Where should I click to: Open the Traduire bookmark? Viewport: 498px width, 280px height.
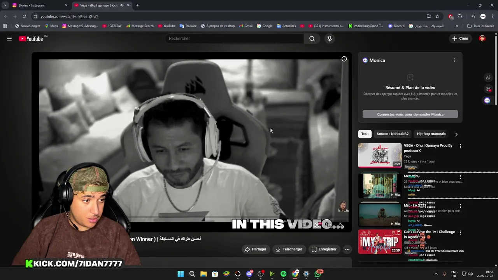188,26
